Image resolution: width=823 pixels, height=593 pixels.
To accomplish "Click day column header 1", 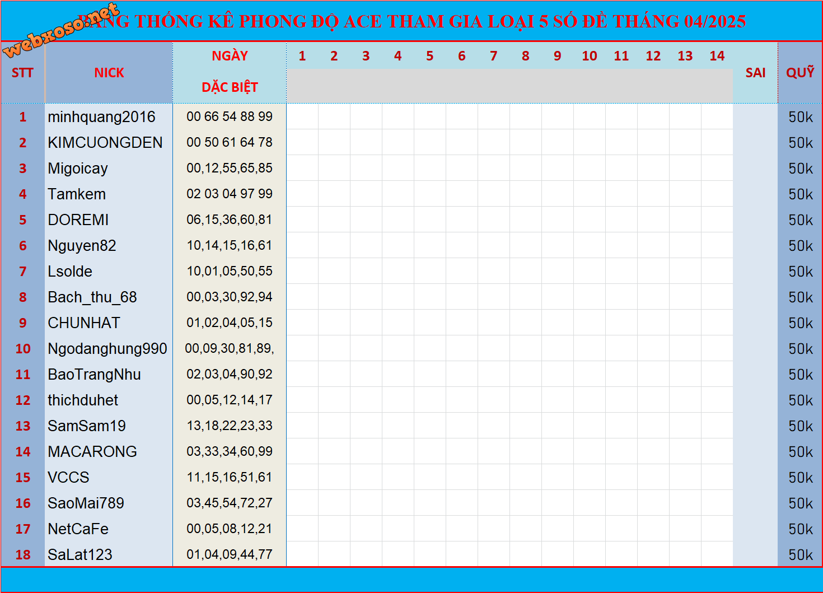I will 302,56.
